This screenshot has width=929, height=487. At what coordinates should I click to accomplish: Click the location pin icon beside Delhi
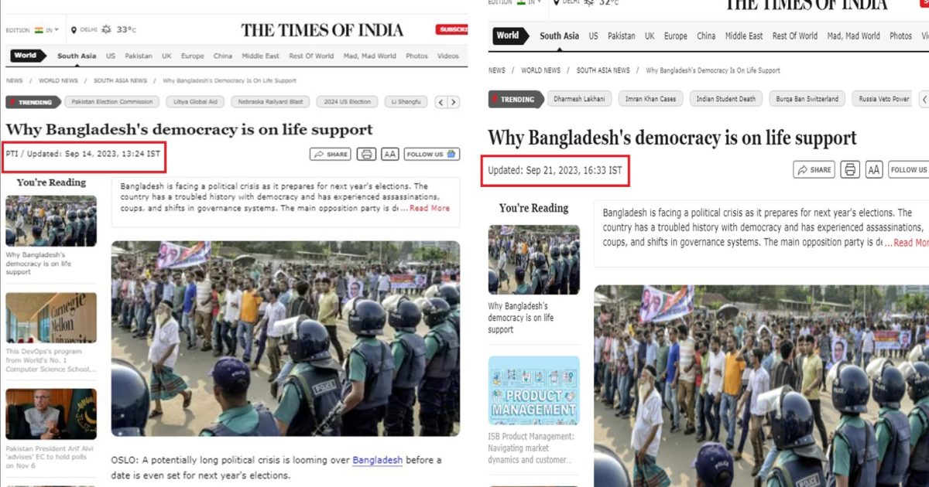tap(74, 30)
